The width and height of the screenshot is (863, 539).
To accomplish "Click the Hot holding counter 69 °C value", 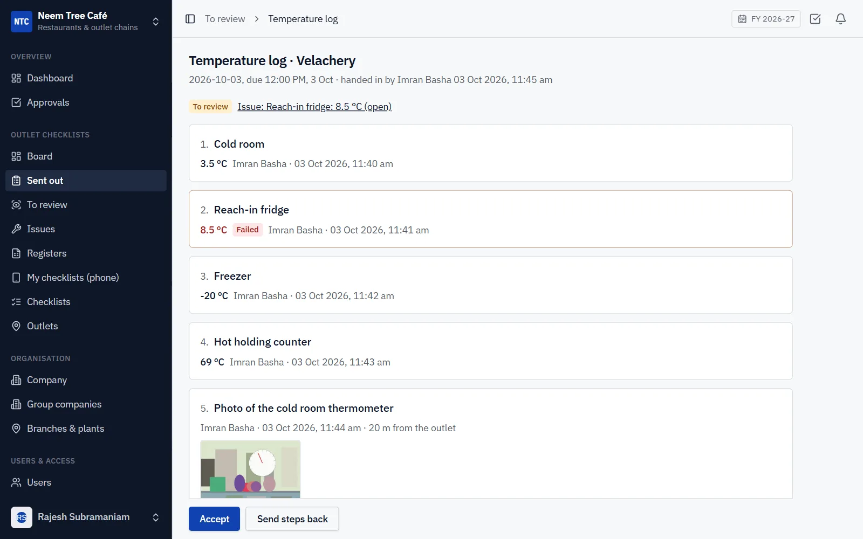I will [213, 362].
